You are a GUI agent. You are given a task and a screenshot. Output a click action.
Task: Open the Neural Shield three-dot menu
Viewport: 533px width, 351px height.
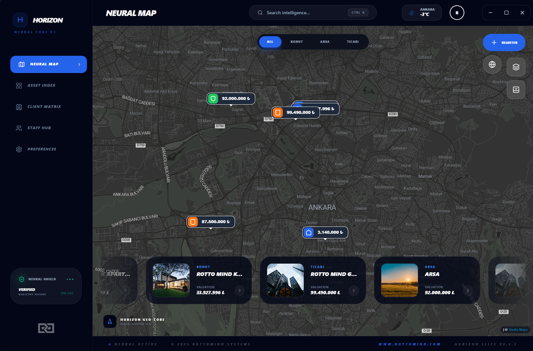coord(70,279)
